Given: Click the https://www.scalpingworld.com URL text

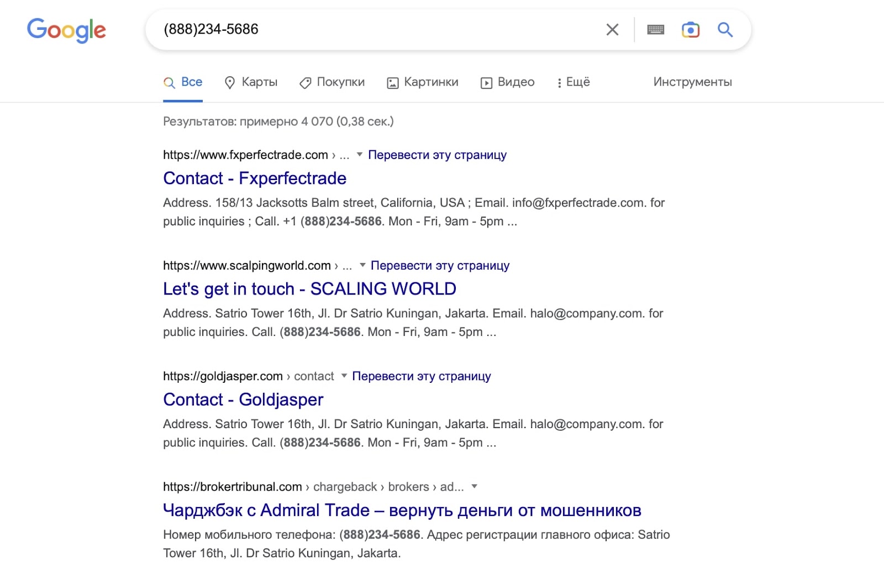Looking at the screenshot, I should click(x=247, y=266).
